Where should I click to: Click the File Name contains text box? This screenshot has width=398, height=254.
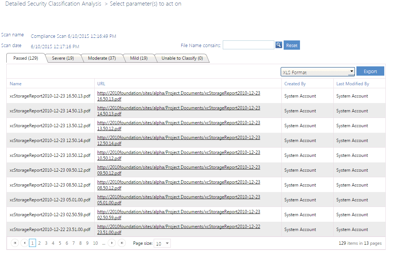(248, 45)
